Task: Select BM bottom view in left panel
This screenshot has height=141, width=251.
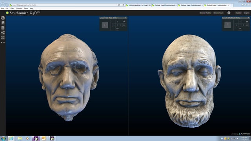Action: (x=117, y=29)
